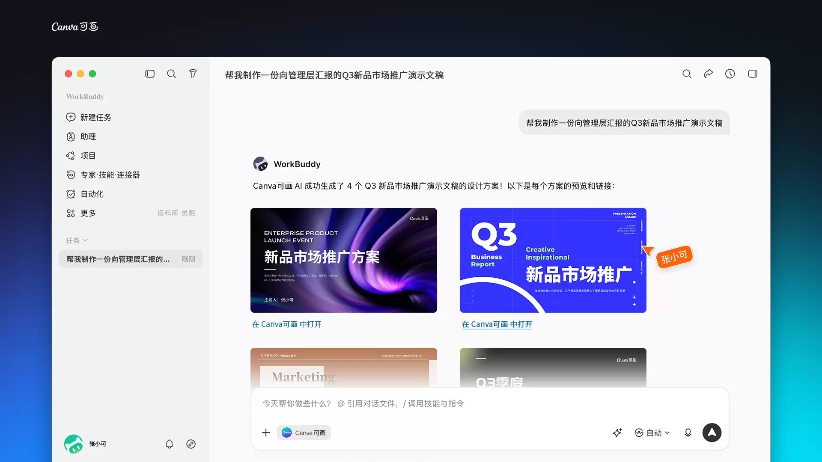
Task: Click the sparkle enhance prompt icon
Action: (x=617, y=432)
